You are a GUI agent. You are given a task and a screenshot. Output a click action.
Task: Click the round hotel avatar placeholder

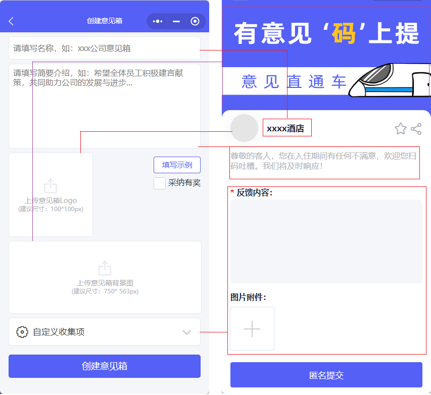(245, 128)
